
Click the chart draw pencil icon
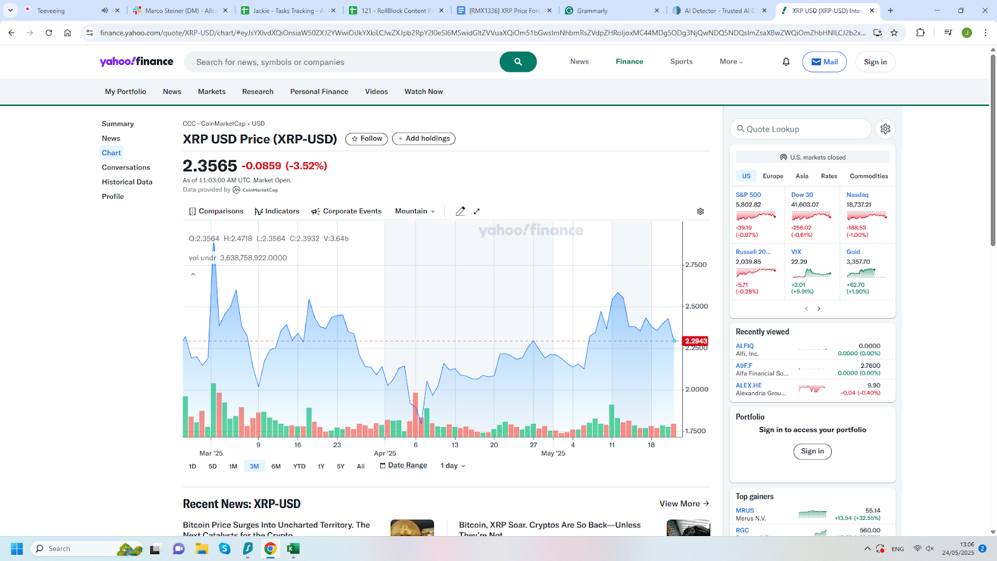point(460,211)
